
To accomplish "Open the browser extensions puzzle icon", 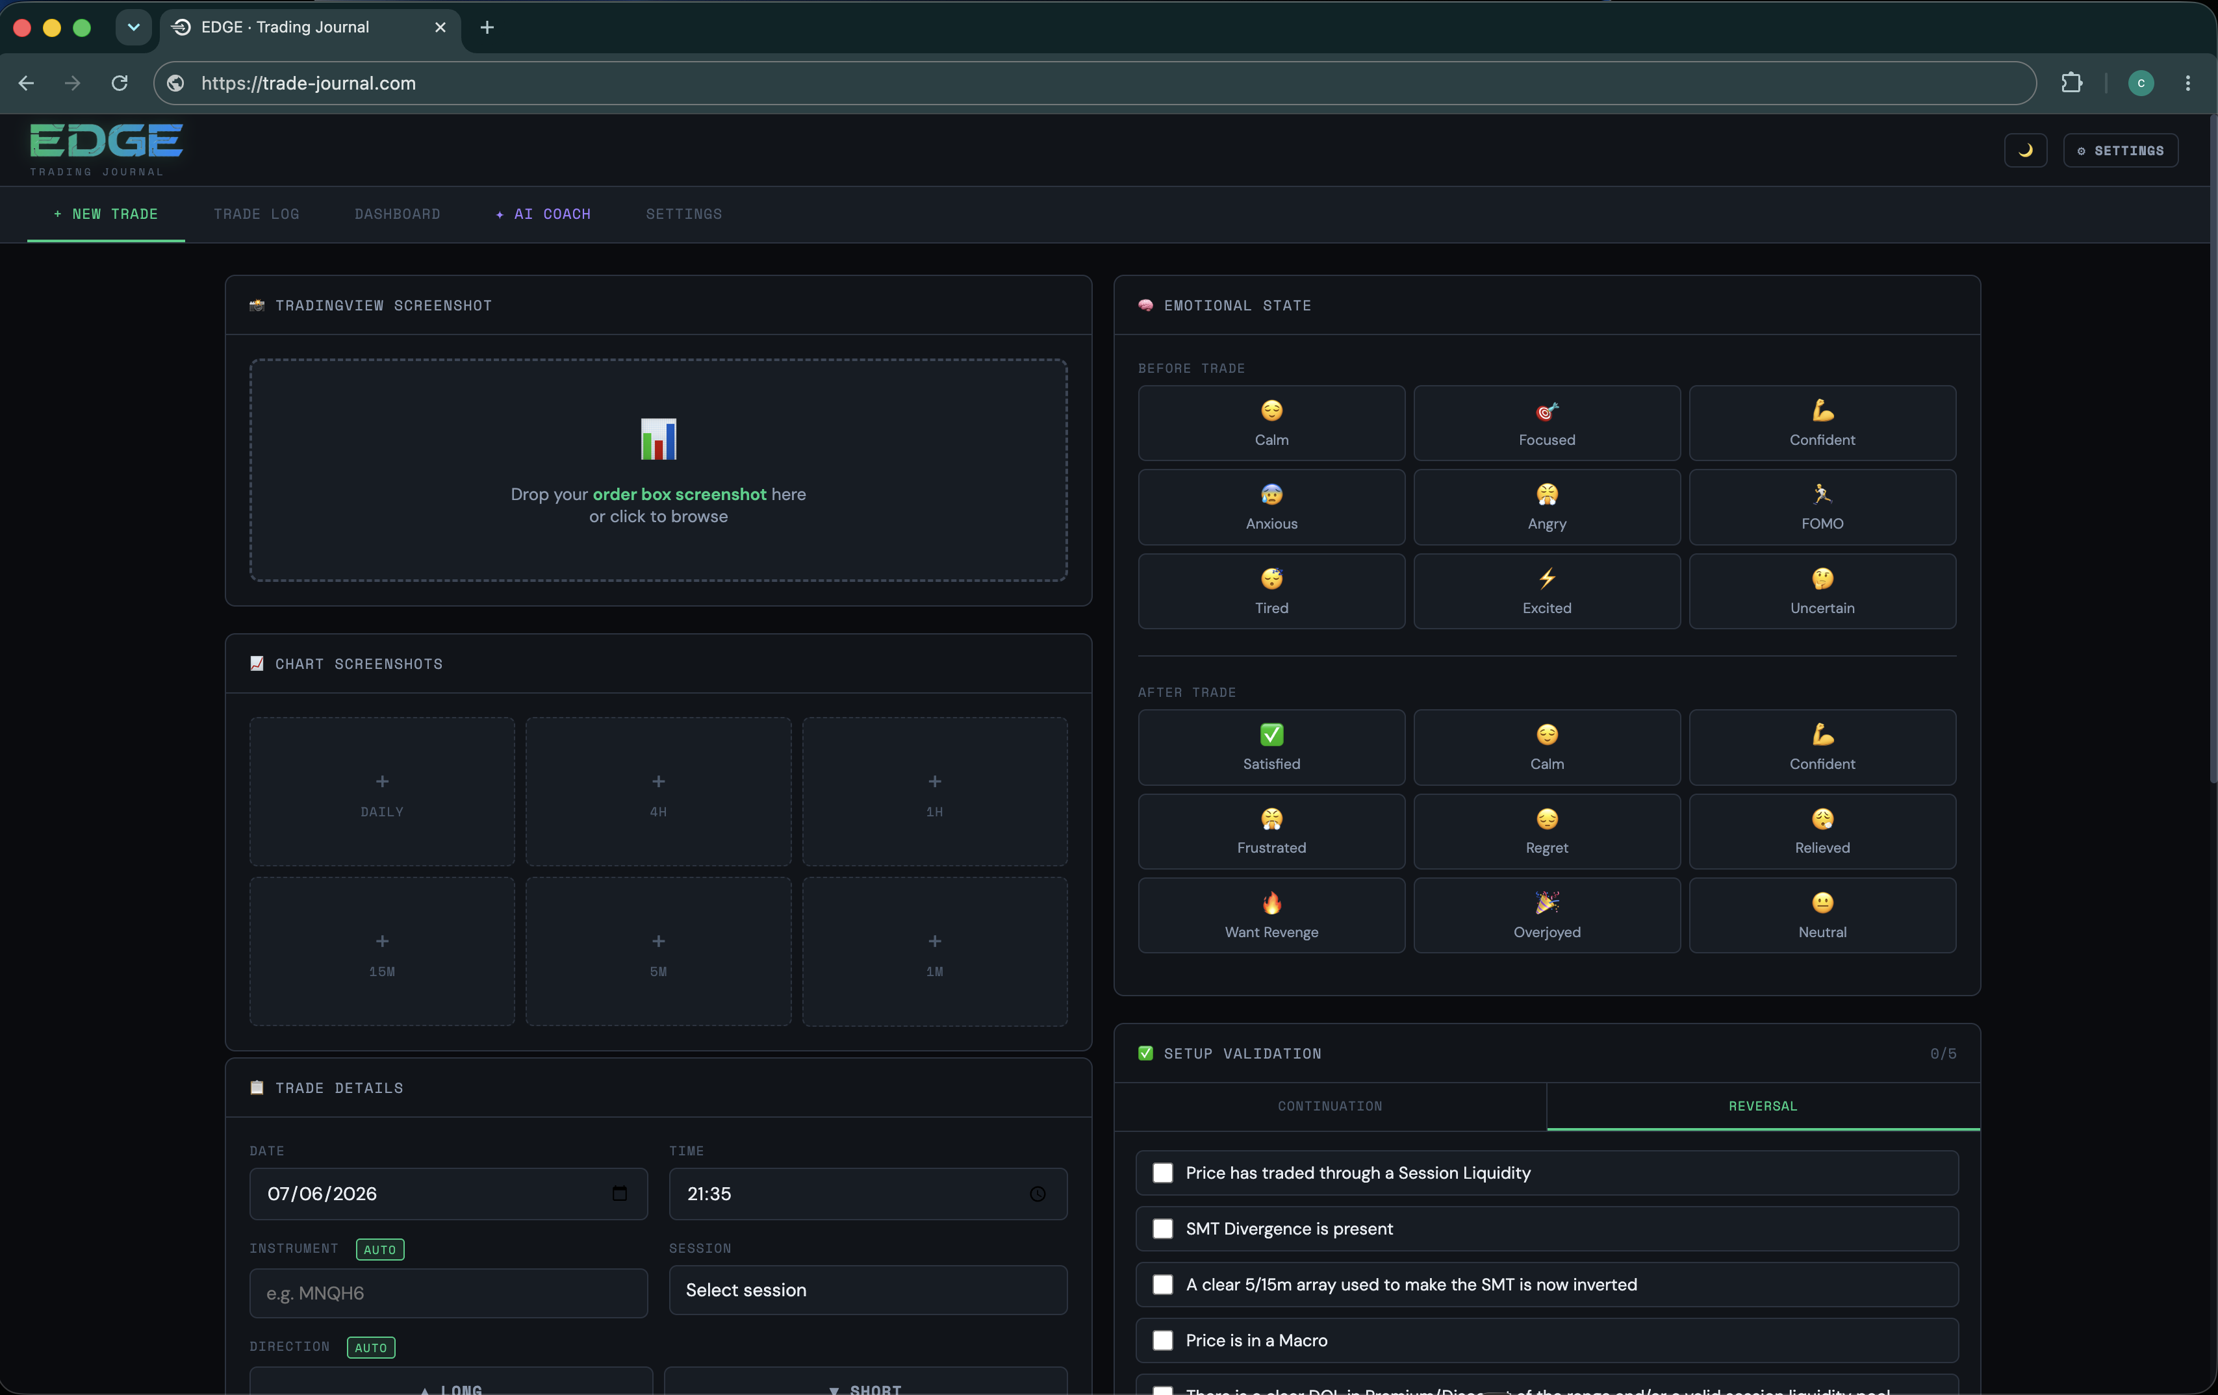I will point(2072,83).
